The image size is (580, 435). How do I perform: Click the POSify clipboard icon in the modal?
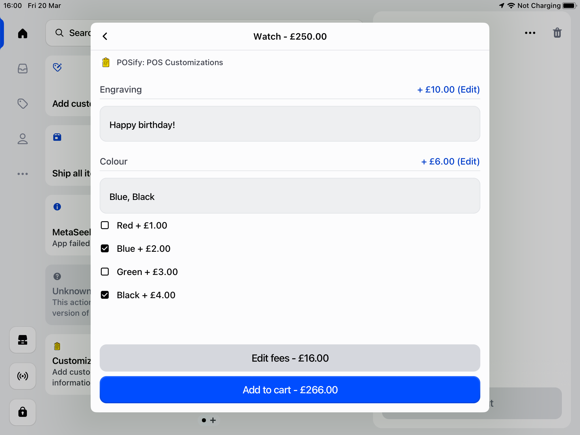[x=106, y=62]
